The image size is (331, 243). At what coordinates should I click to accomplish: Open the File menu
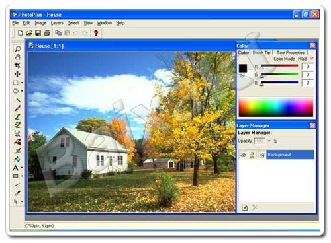click(15, 23)
